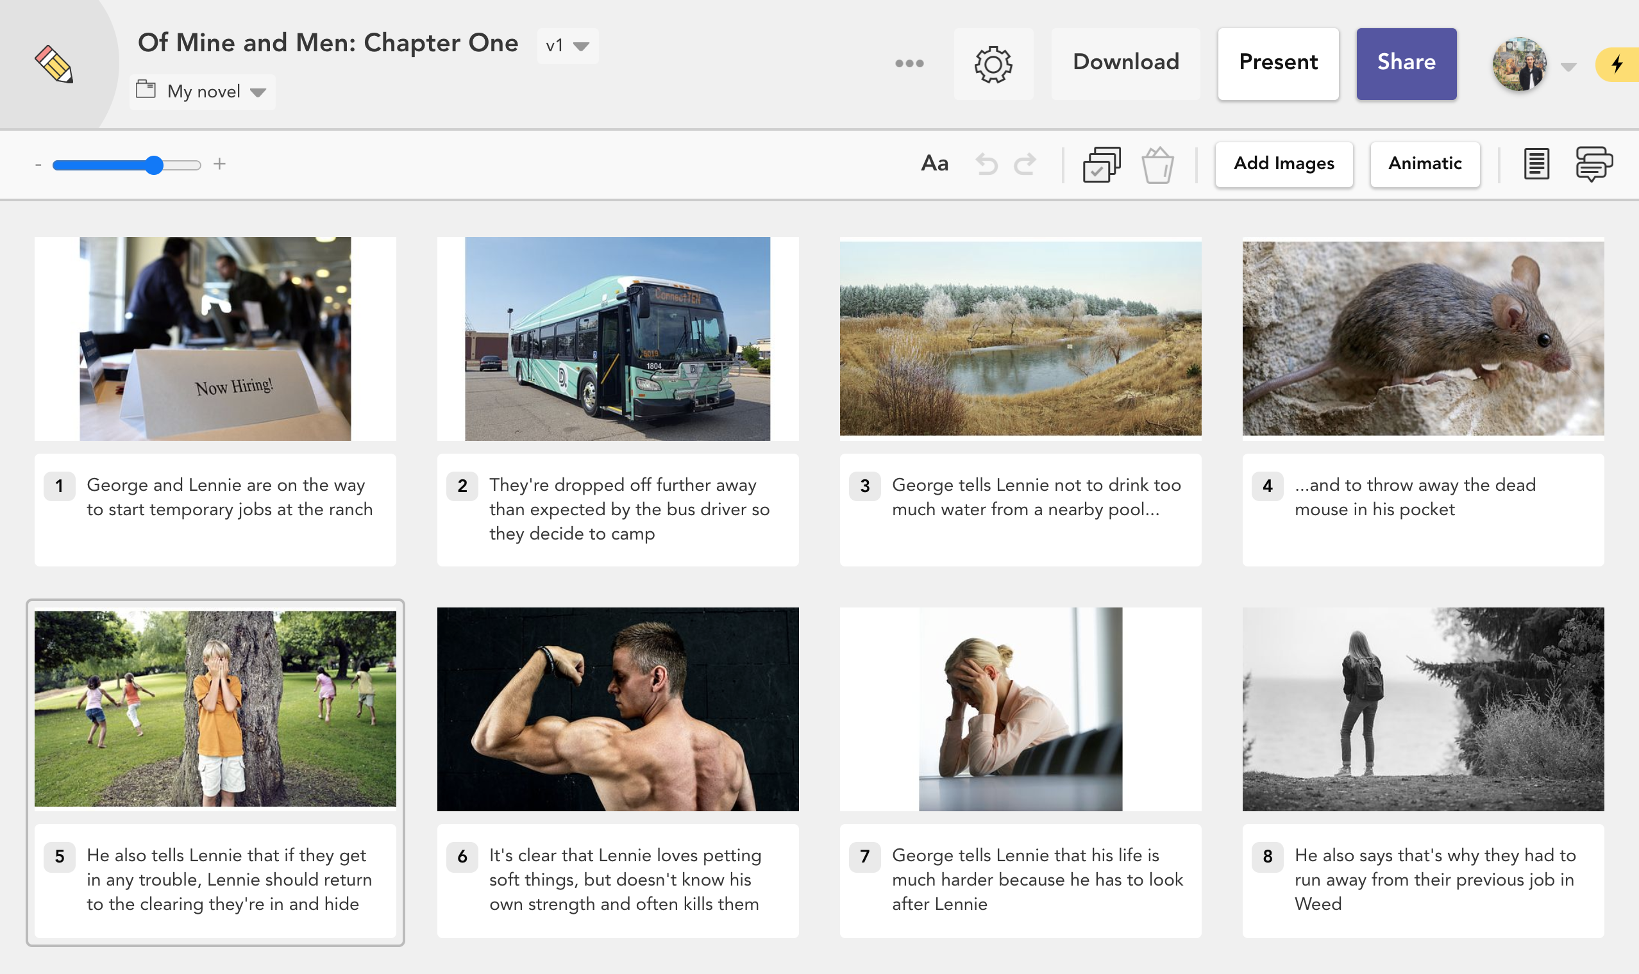Redo the last change
The image size is (1639, 974).
1026,163
